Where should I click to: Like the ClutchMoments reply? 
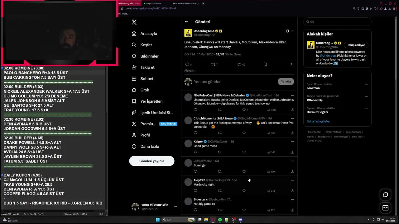[244, 133]
